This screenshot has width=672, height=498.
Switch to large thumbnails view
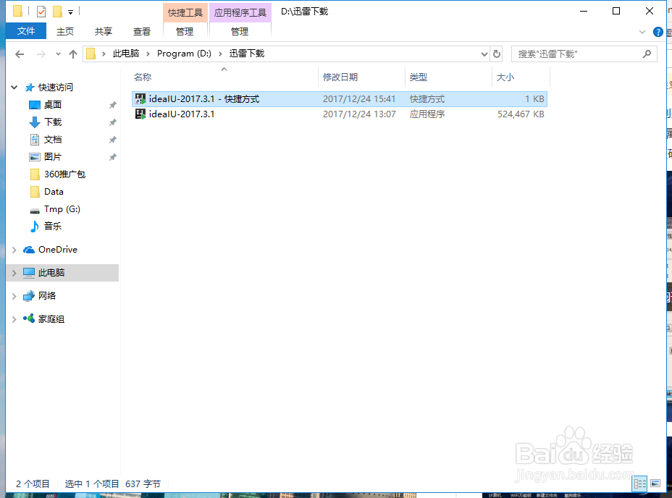pos(655,484)
